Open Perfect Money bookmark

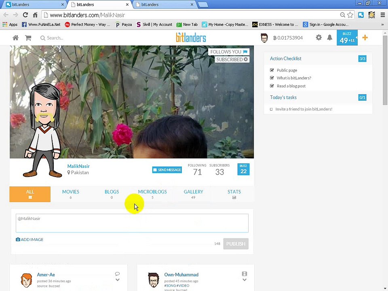[x=88, y=25]
